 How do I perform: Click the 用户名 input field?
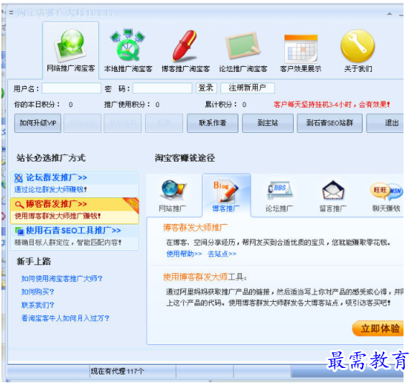point(72,88)
